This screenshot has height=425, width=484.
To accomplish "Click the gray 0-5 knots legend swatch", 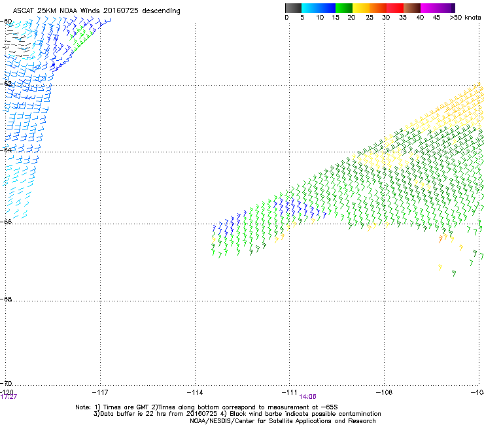I will (293, 8).
